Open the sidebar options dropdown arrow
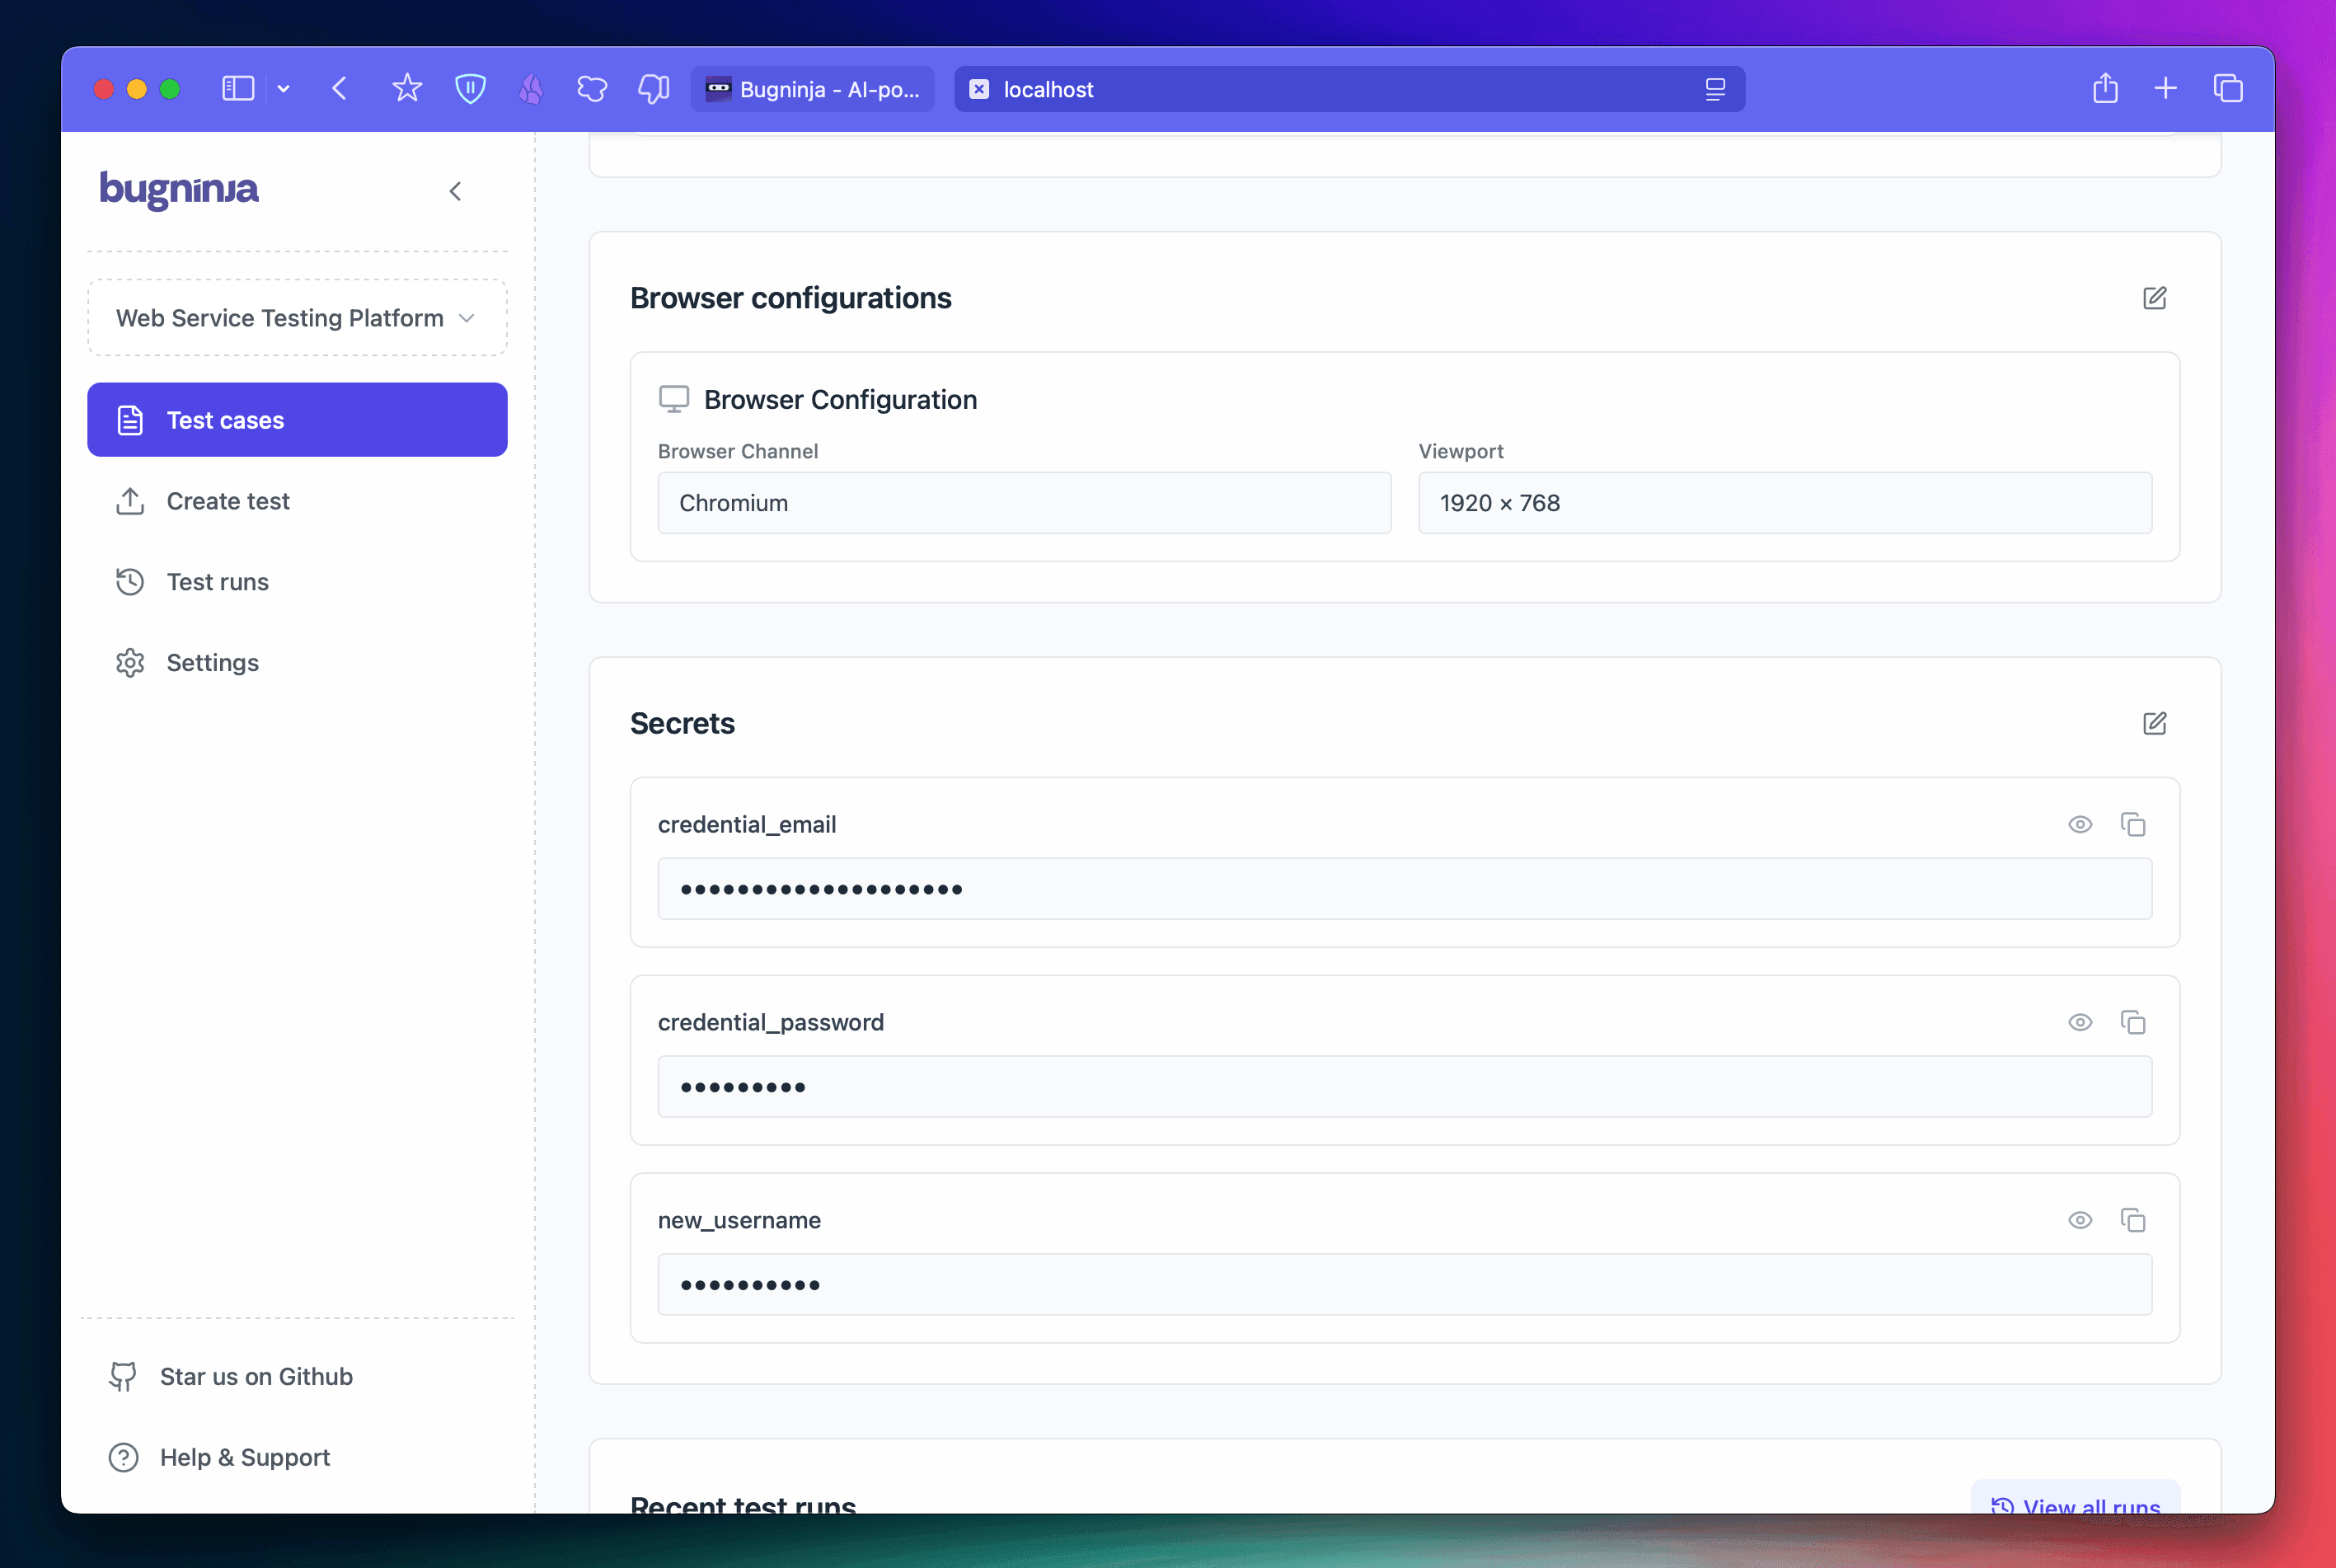The image size is (2336, 1568). [284, 89]
